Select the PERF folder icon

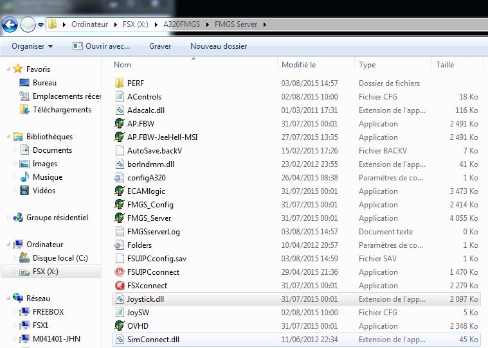(x=120, y=83)
